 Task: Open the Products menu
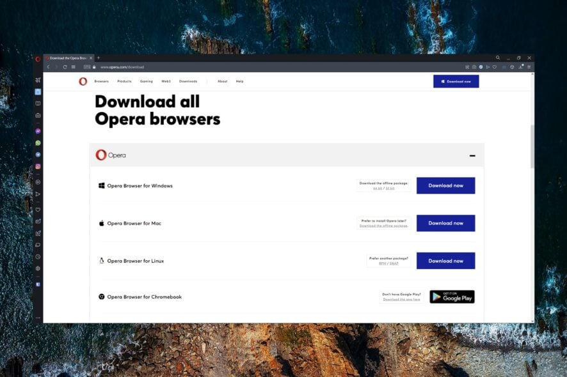124,81
